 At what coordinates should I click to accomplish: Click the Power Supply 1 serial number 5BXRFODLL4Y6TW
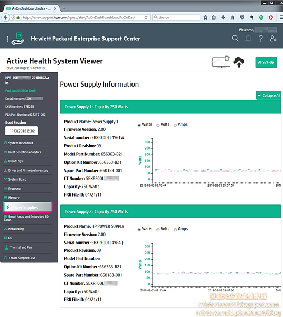[x=108, y=138]
